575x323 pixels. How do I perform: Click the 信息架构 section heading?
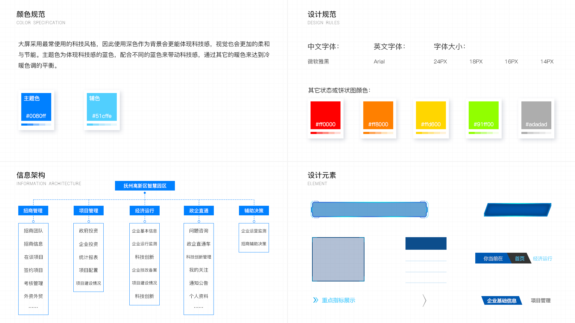[x=31, y=175]
